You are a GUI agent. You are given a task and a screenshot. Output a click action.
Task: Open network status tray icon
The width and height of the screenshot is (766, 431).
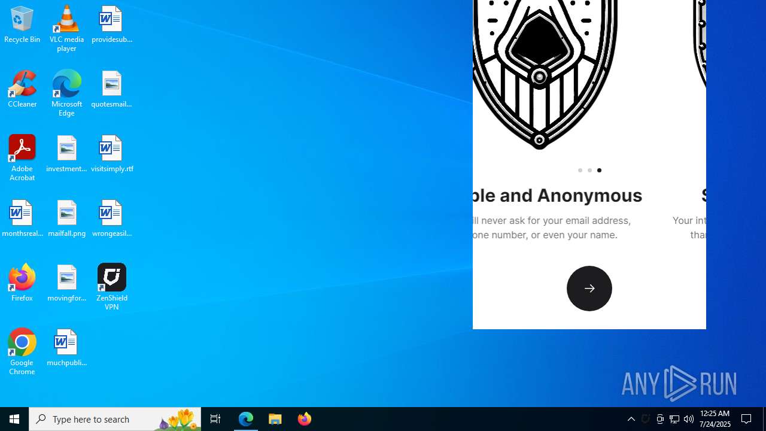674,419
